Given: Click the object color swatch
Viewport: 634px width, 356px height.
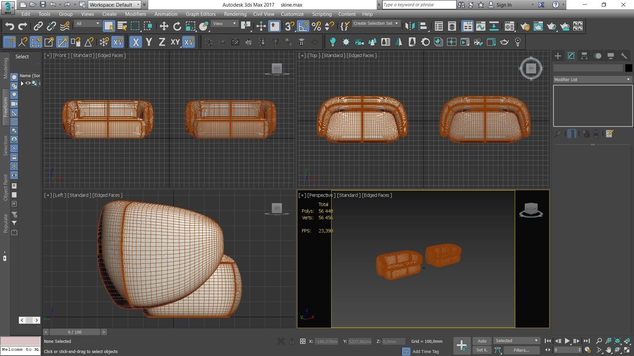Looking at the screenshot, I should tap(628, 68).
